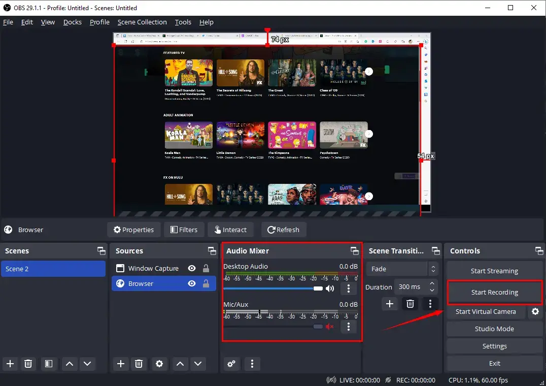
Task: Click the preview canvas Hulu thumbnail 'The Simpsons'
Action: 292,135
